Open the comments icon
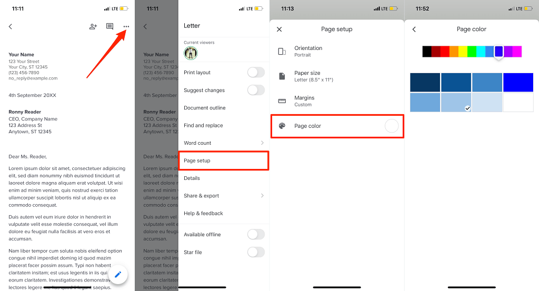The image size is (539, 291). click(x=109, y=26)
